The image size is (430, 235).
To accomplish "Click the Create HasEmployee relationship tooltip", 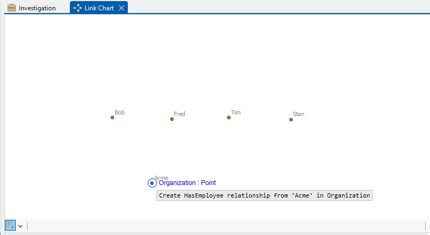I will pyautogui.click(x=264, y=195).
